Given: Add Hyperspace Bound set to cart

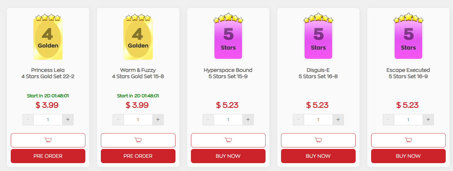Looking at the screenshot, I should click(228, 140).
